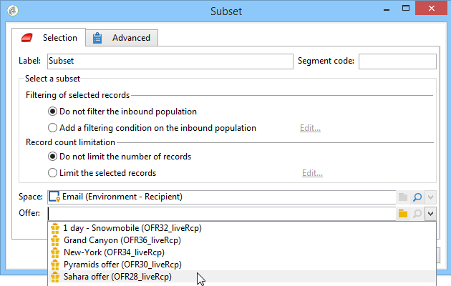451x286 pixels.
Task: Switch to the Advanced tab
Action: (122, 38)
